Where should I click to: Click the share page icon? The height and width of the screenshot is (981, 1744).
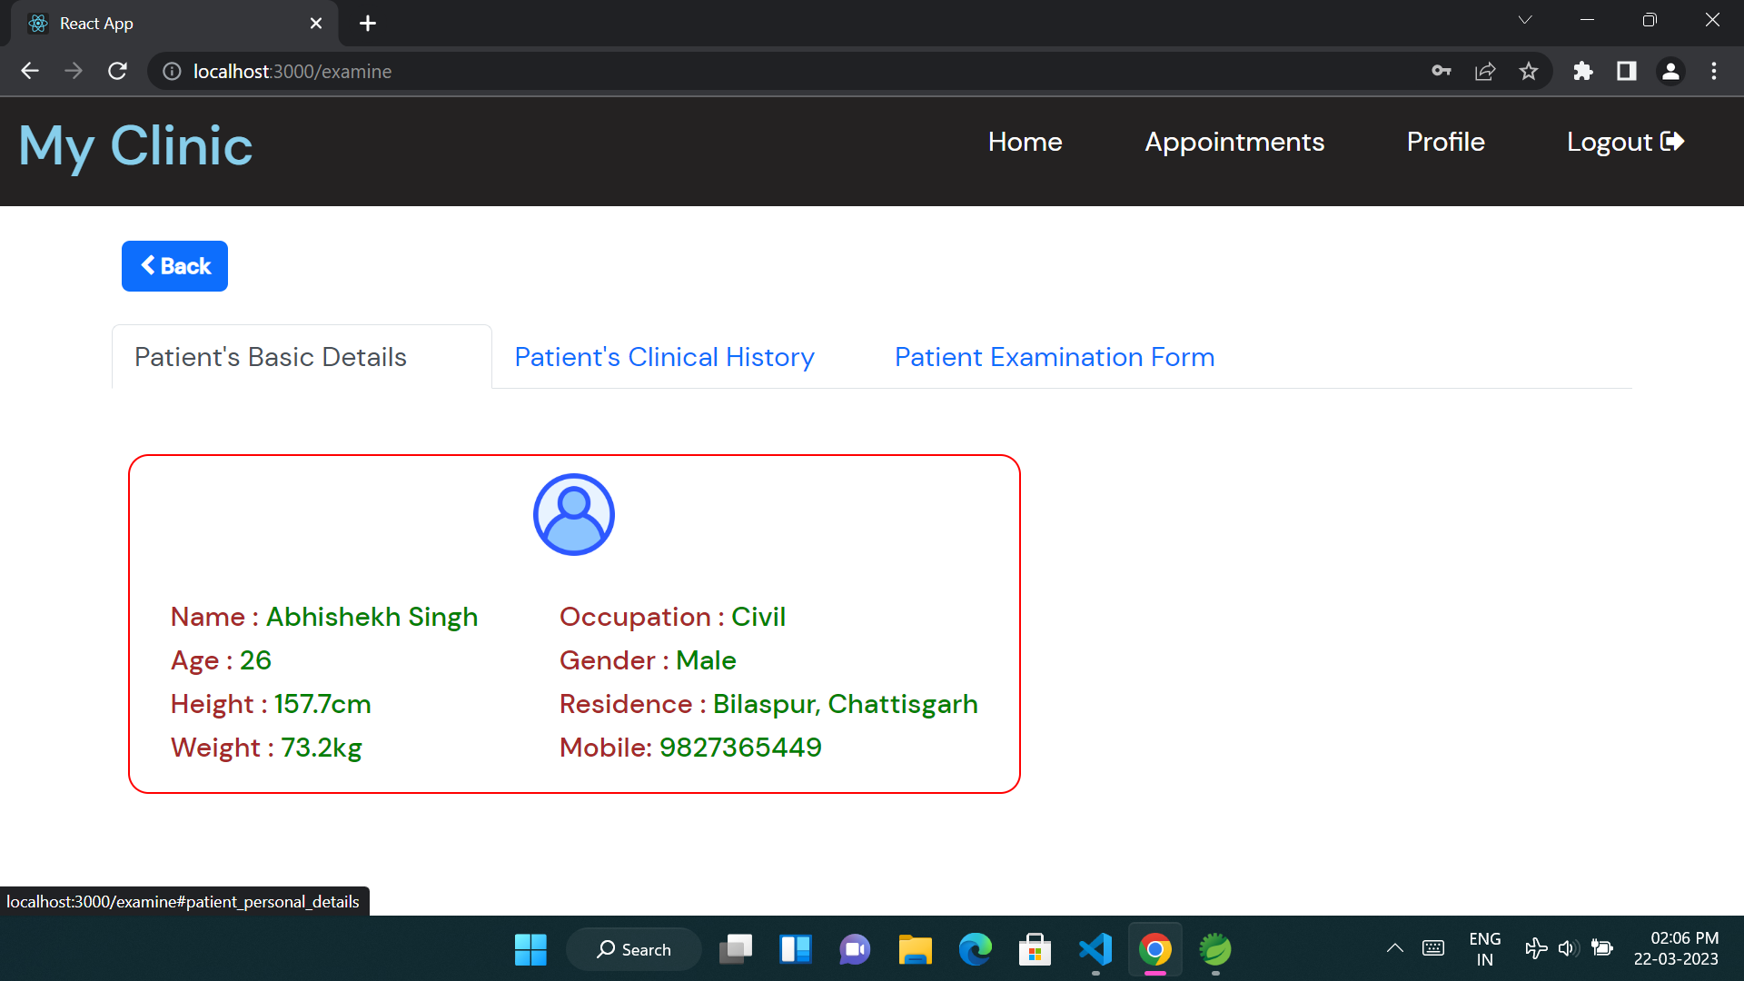click(1484, 71)
